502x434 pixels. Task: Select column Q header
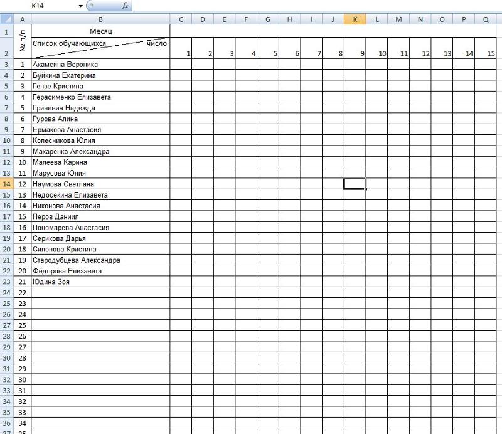pyautogui.click(x=485, y=19)
